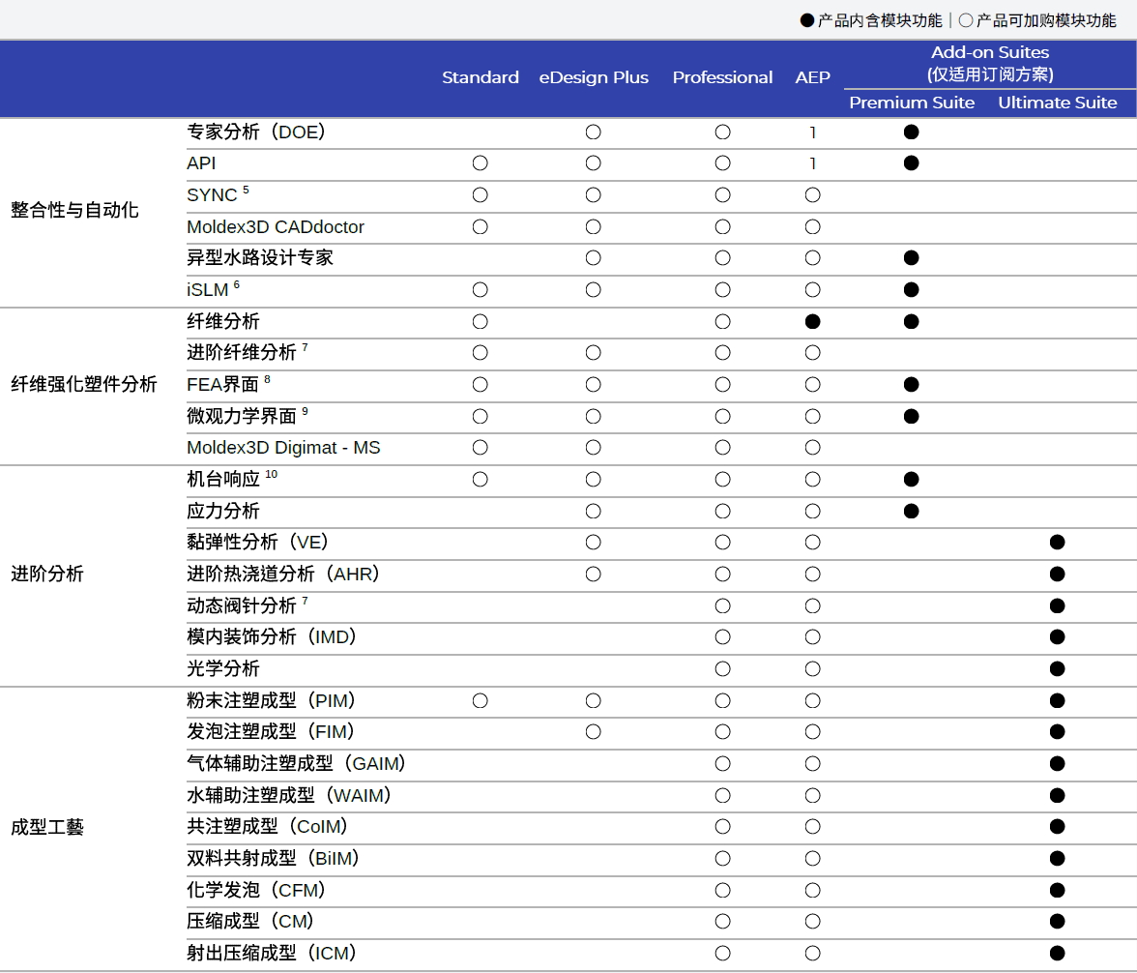Click footnote 10 beside 机台响应

[272, 475]
